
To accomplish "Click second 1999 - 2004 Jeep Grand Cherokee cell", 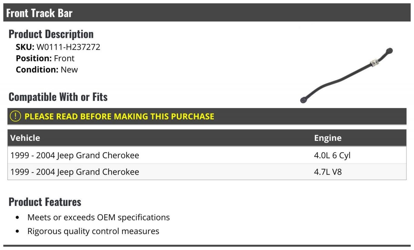I will point(75,172).
